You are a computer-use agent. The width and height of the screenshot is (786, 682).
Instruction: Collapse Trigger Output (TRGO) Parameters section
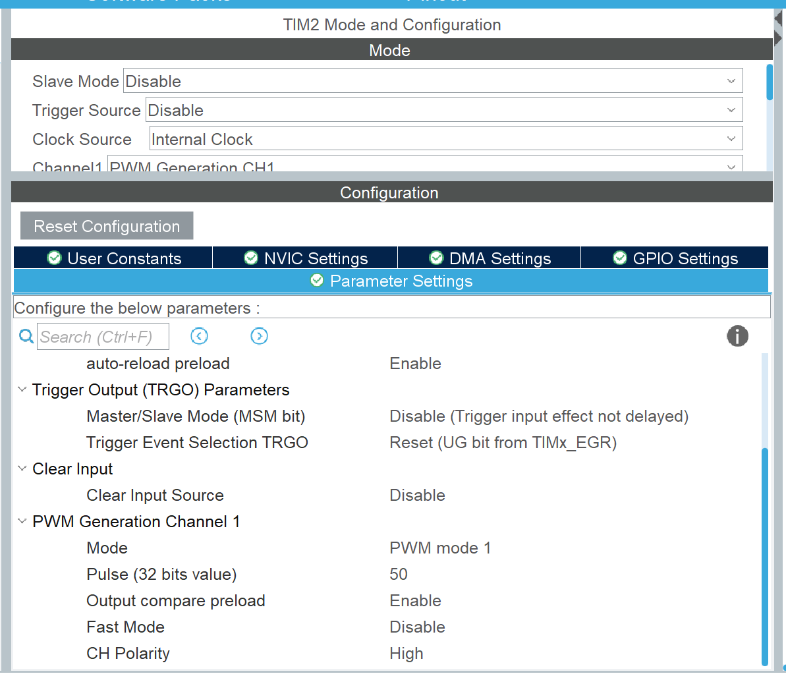[22, 389]
